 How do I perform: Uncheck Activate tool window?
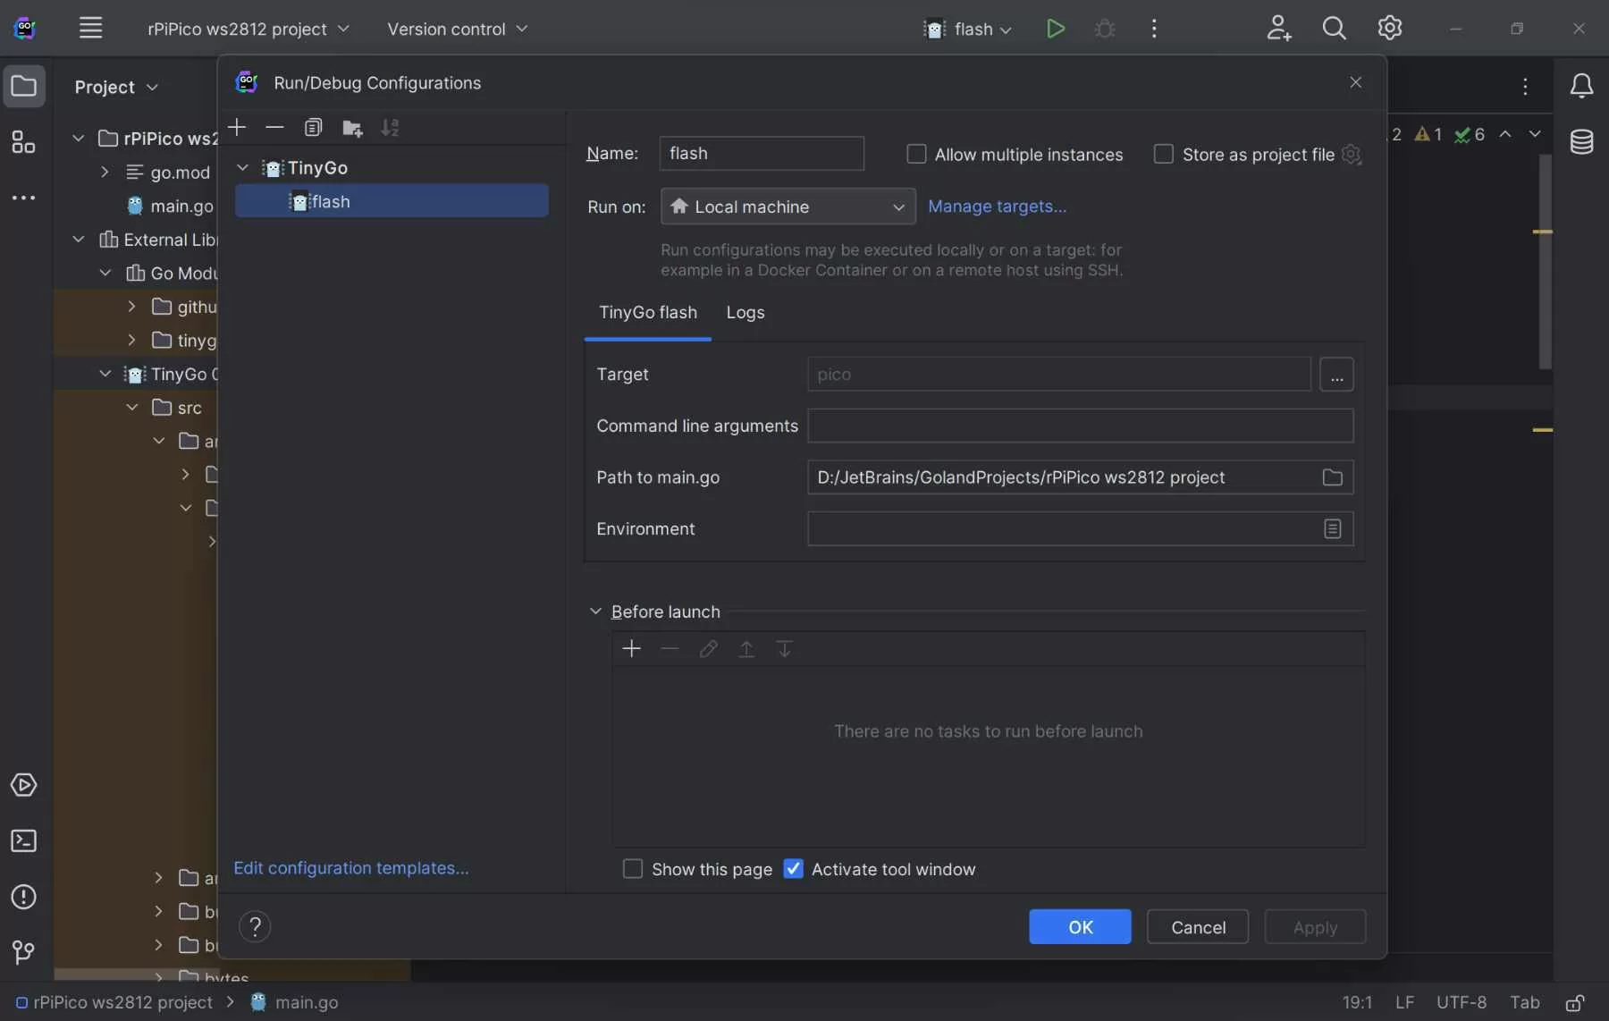tap(793, 869)
